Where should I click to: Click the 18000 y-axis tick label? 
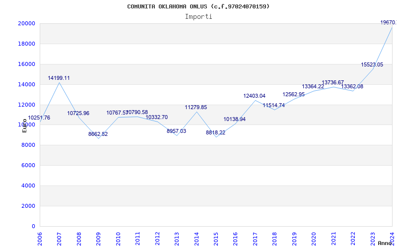[x=26, y=44]
